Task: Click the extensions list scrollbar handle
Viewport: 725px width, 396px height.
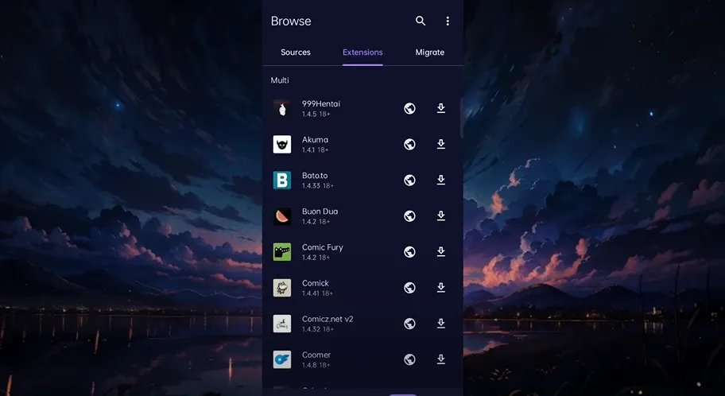Action: coord(461,118)
